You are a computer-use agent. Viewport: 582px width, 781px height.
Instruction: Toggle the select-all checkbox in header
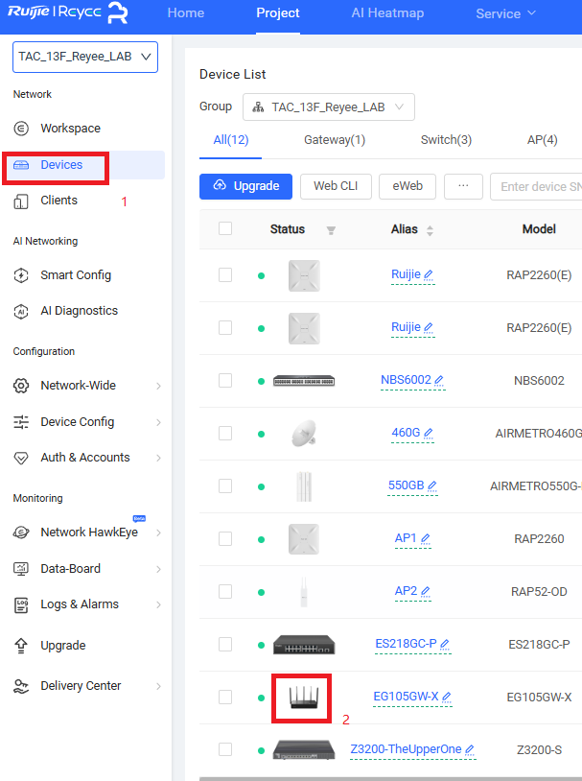pyautogui.click(x=225, y=228)
